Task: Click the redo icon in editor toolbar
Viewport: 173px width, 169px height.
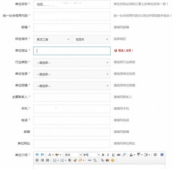Action: point(42,155)
